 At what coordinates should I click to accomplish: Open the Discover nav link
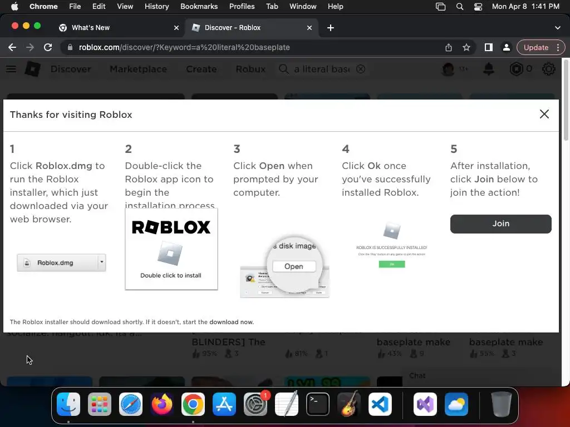[71, 69]
